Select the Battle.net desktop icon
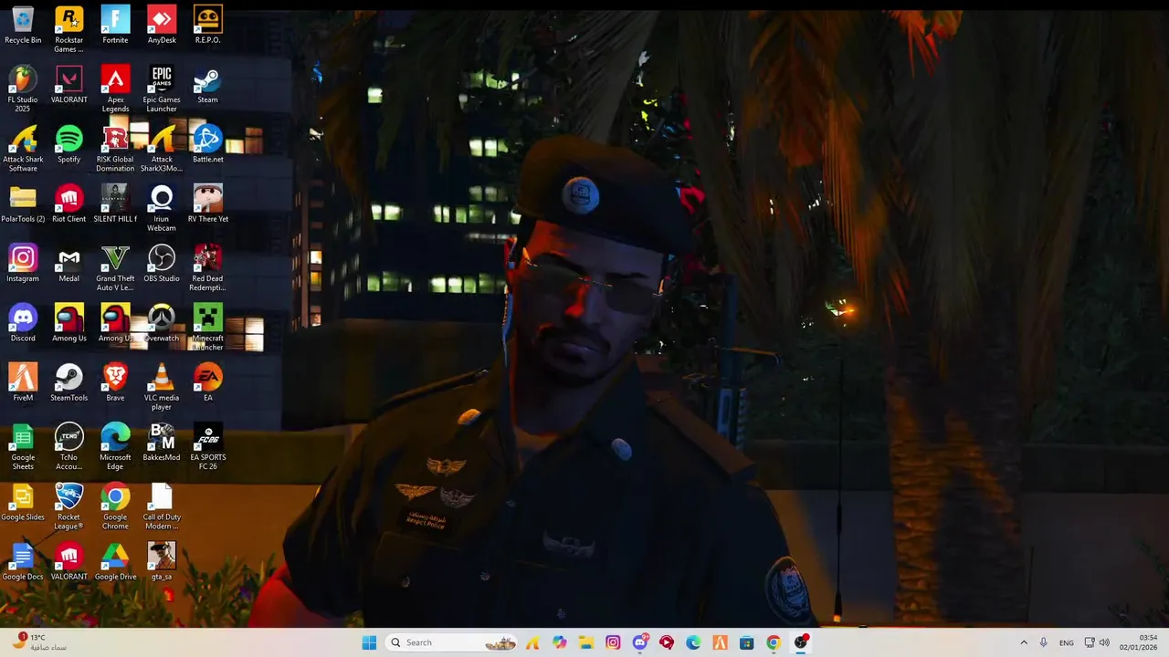1169x657 pixels. tap(207, 144)
